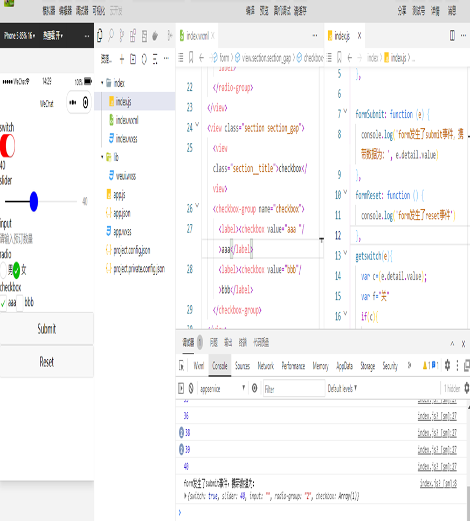Open app.json in the file tree

pyautogui.click(x=122, y=213)
